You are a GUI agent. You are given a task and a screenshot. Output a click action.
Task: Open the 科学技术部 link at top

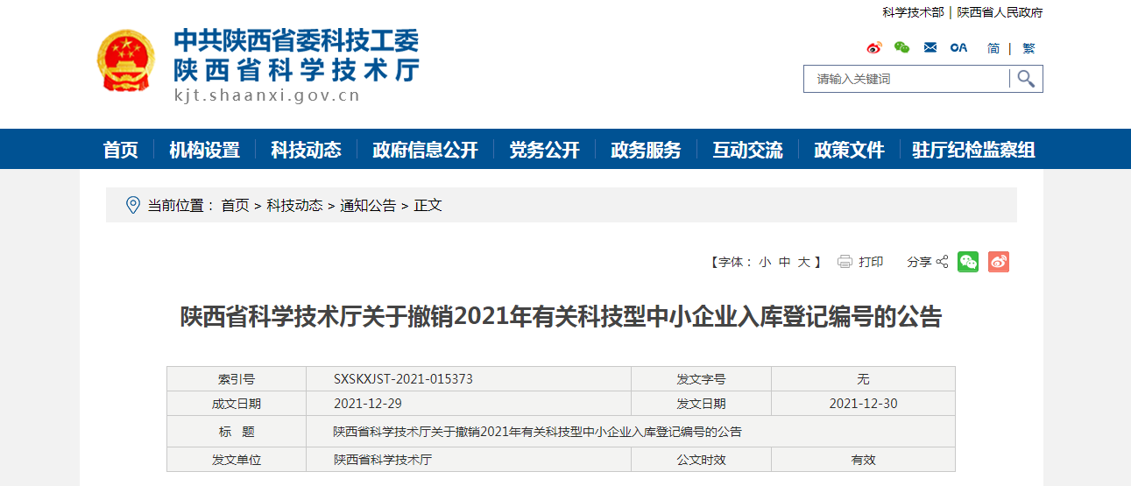coord(913,12)
